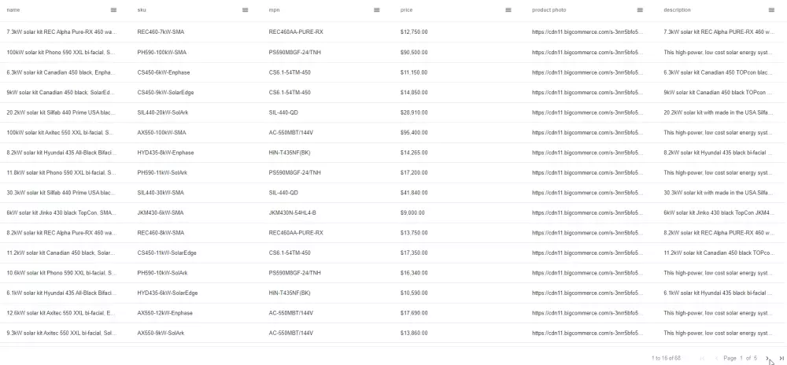Select mpn cell SIL-440-QD in SIL440-20kW-SolArk row
Image resolution: width=787 pixels, height=365 pixels.
tap(283, 112)
